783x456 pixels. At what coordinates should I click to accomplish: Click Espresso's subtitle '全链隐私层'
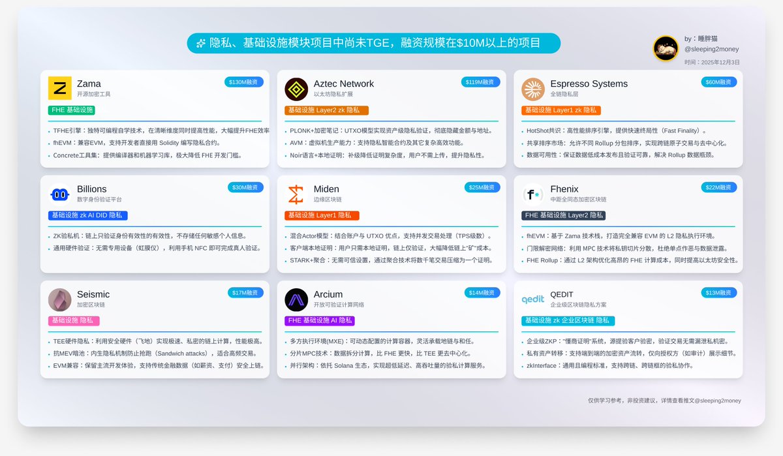[x=564, y=94]
